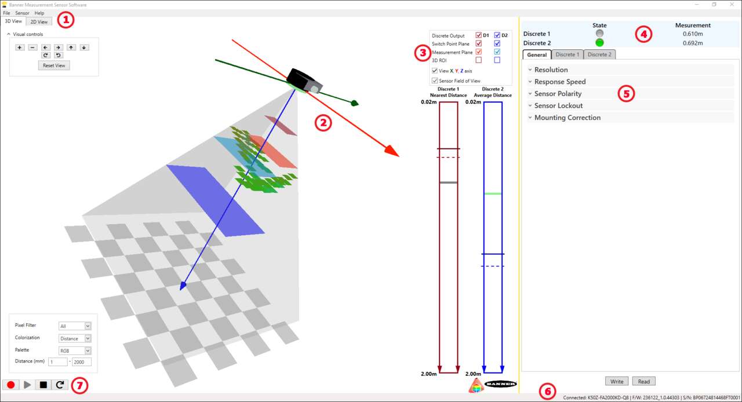Click the Discrete 1 gray state indicator

point(599,34)
